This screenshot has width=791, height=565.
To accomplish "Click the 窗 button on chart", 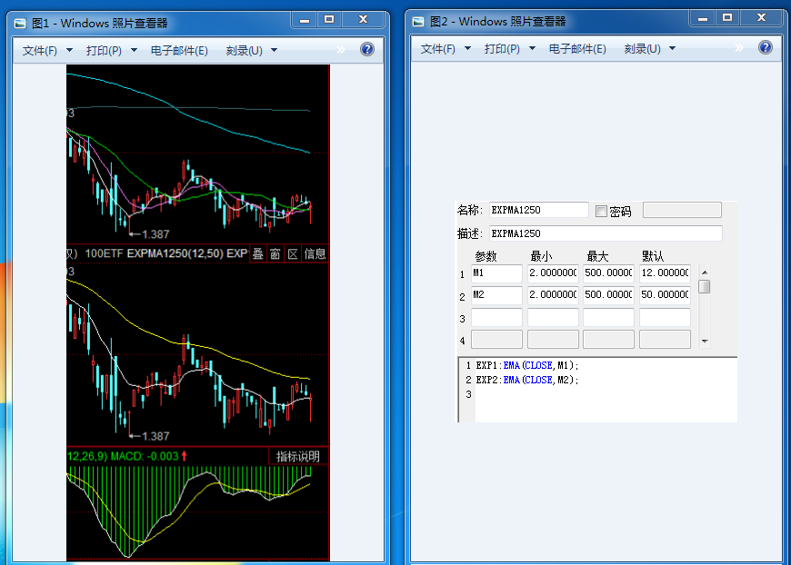I will coord(275,254).
